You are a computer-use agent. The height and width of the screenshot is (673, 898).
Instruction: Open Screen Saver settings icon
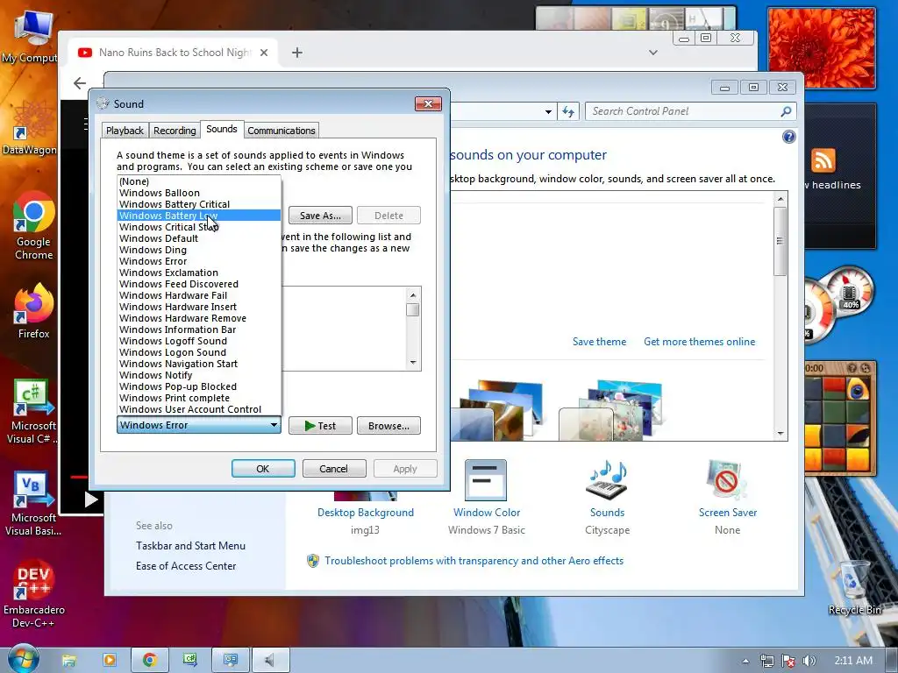click(727, 497)
